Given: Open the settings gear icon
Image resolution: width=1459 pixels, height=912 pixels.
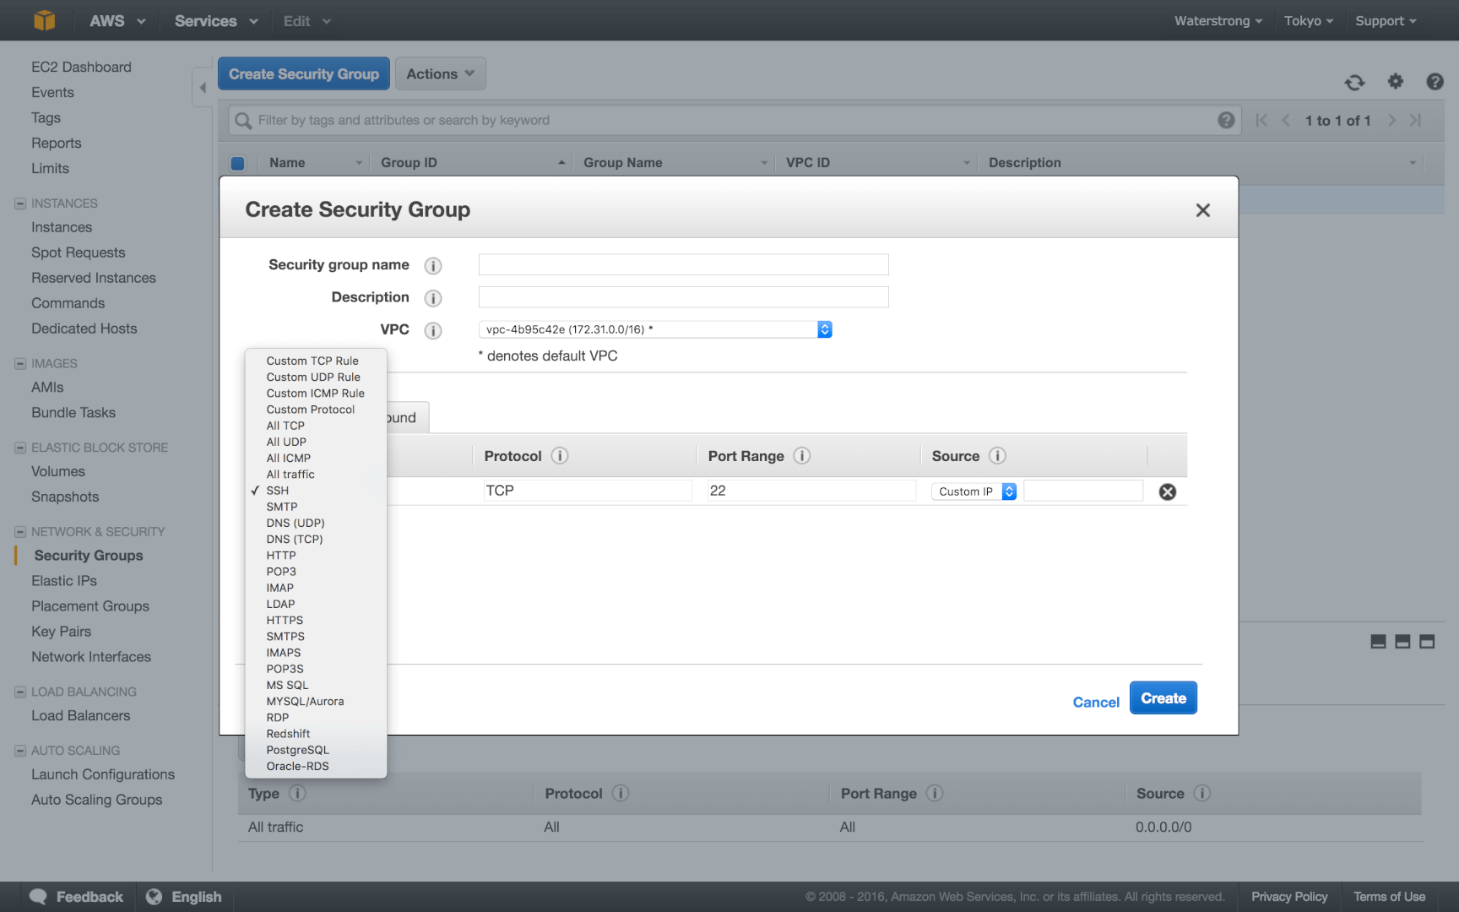Looking at the screenshot, I should click(1395, 81).
